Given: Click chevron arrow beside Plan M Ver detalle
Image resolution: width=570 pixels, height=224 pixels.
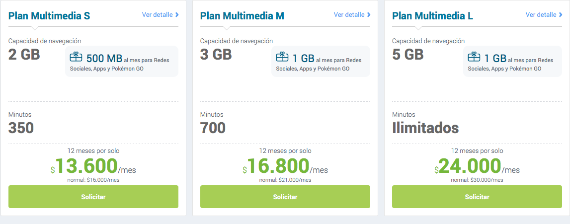Looking at the screenshot, I should (x=369, y=15).
